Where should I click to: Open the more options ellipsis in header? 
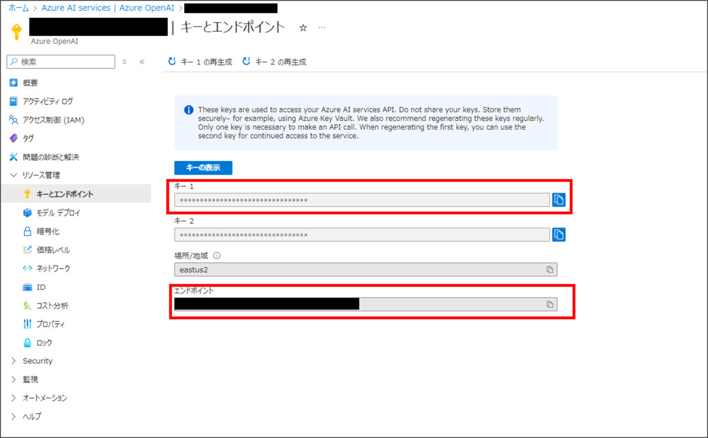tap(322, 28)
